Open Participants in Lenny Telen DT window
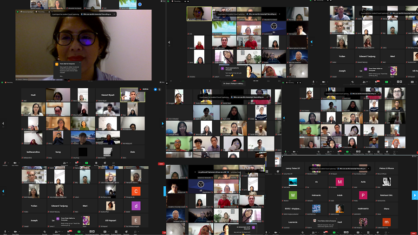The height and width of the screenshot is (235, 418). (313, 232)
